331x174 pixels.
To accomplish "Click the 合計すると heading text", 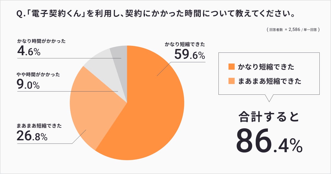I will coord(269,117).
